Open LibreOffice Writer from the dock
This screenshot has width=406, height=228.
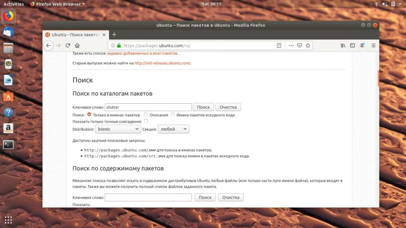(8, 80)
